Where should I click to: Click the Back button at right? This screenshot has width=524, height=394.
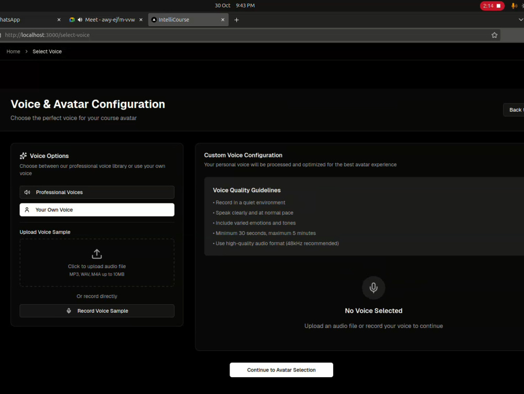pos(514,110)
